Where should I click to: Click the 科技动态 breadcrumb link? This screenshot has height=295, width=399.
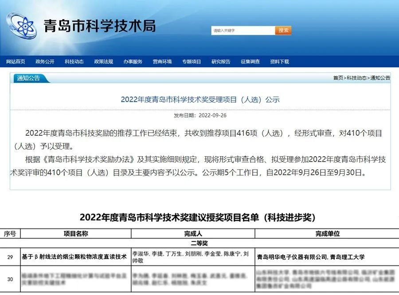tap(356, 78)
